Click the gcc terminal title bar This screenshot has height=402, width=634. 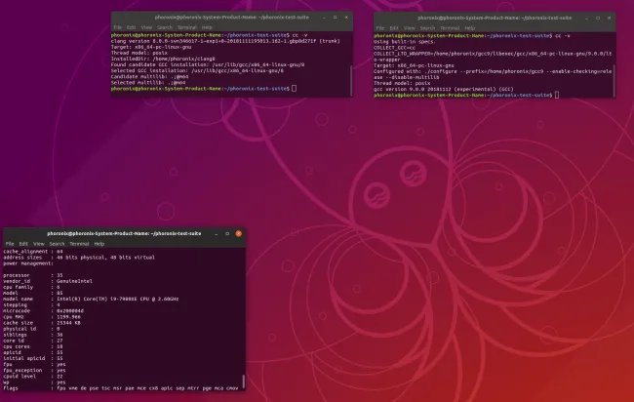point(495,18)
